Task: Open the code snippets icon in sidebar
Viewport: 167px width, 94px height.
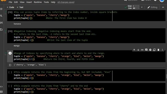Action: coord(1,87)
